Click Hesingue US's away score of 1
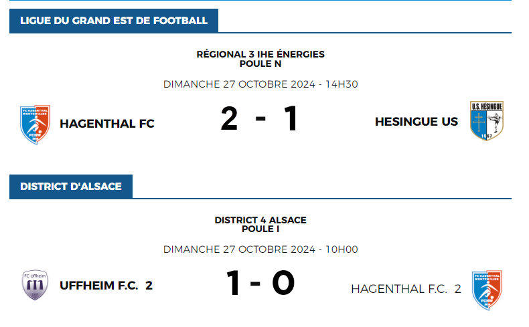529x327 pixels. pyautogui.click(x=290, y=119)
